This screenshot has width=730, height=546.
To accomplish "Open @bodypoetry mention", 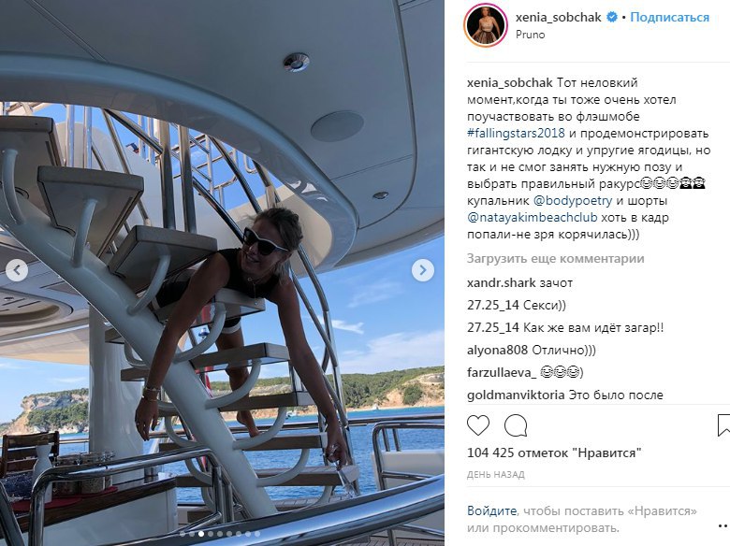I will click(x=572, y=201).
